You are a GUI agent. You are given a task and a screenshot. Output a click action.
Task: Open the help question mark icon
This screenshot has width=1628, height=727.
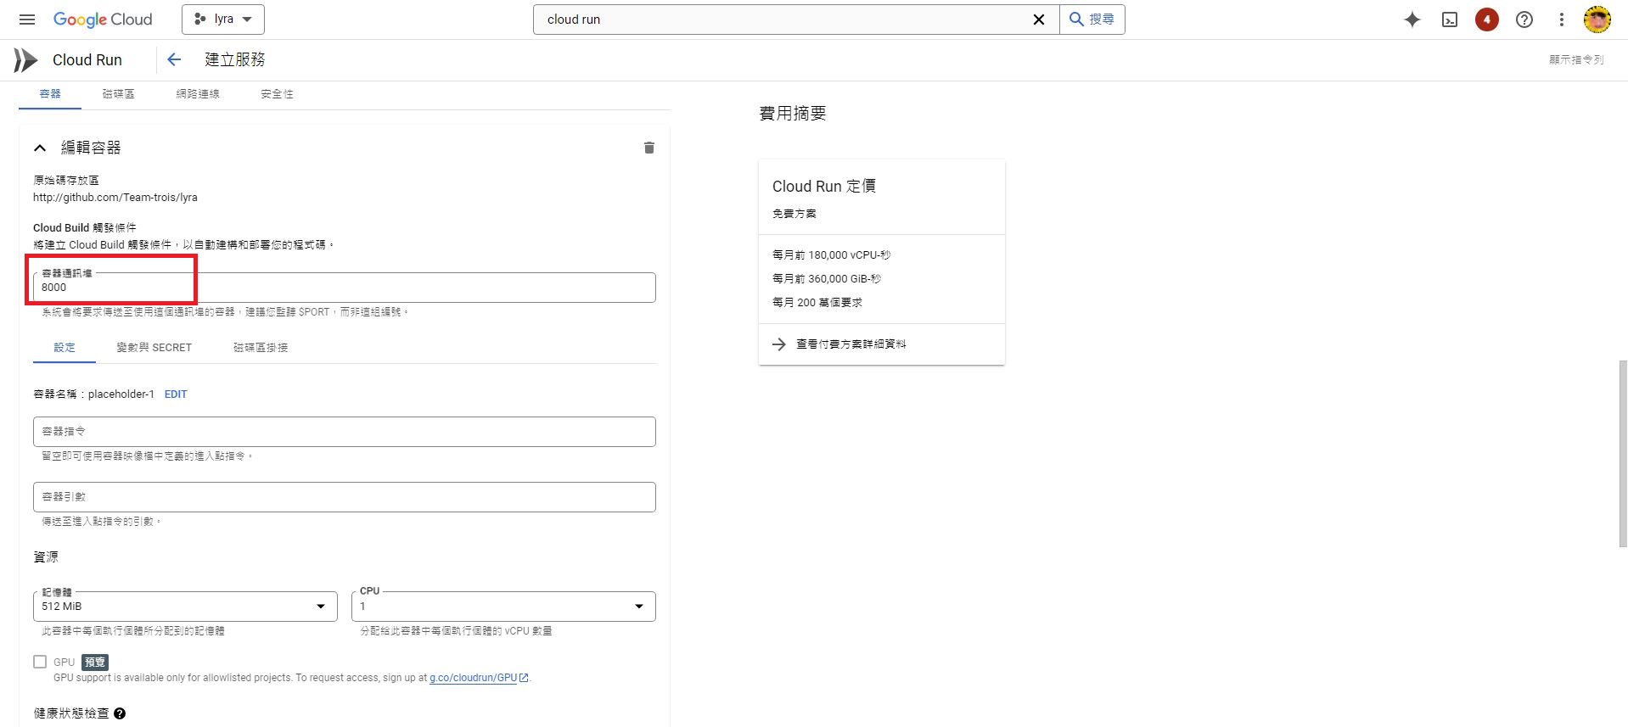point(1524,20)
